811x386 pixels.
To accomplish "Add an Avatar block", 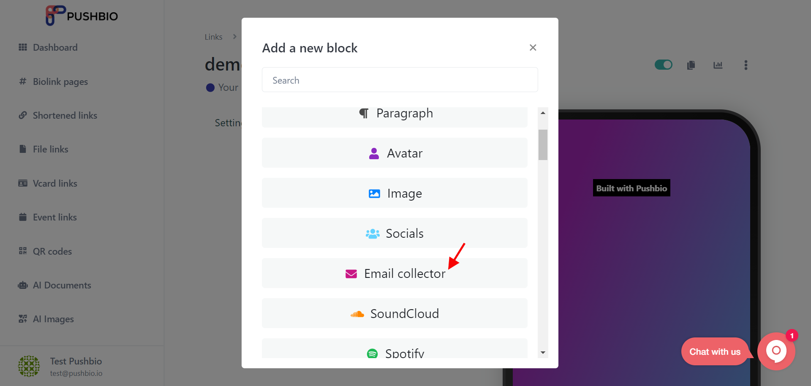I will tap(395, 153).
